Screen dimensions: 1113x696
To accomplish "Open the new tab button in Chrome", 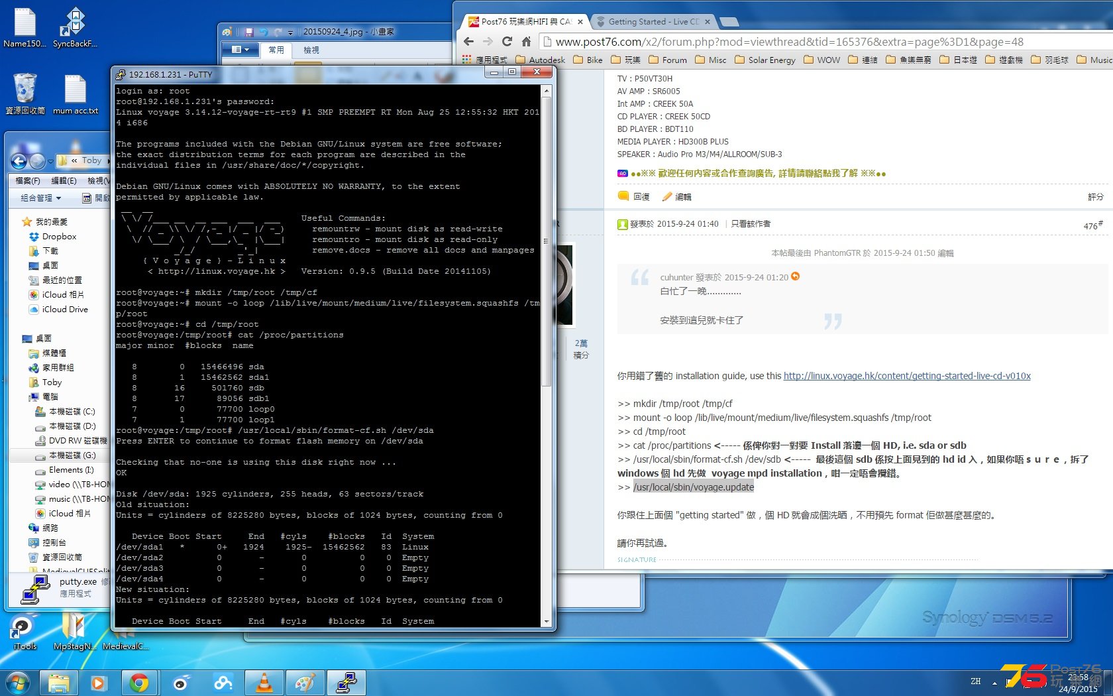I will [x=729, y=22].
